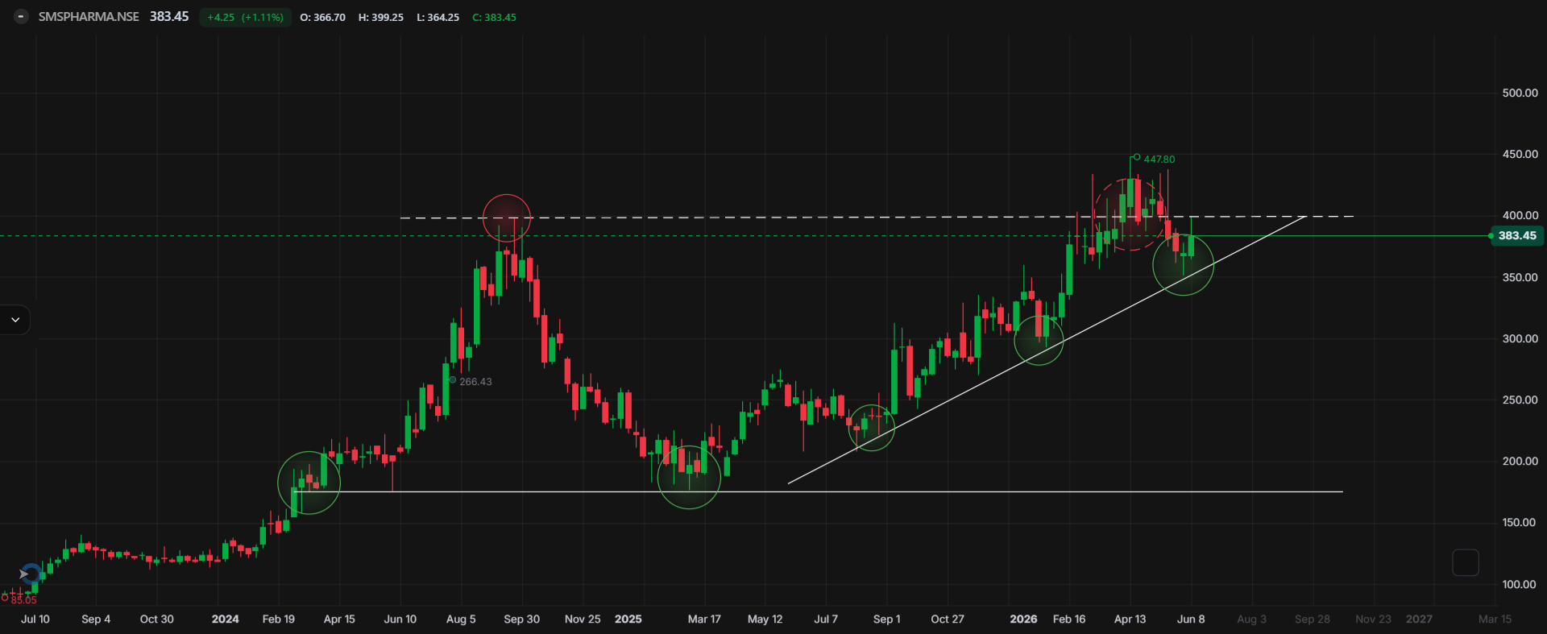The width and height of the screenshot is (1547, 634).
Task: Click the Aug 5 date label
Action: click(x=461, y=619)
